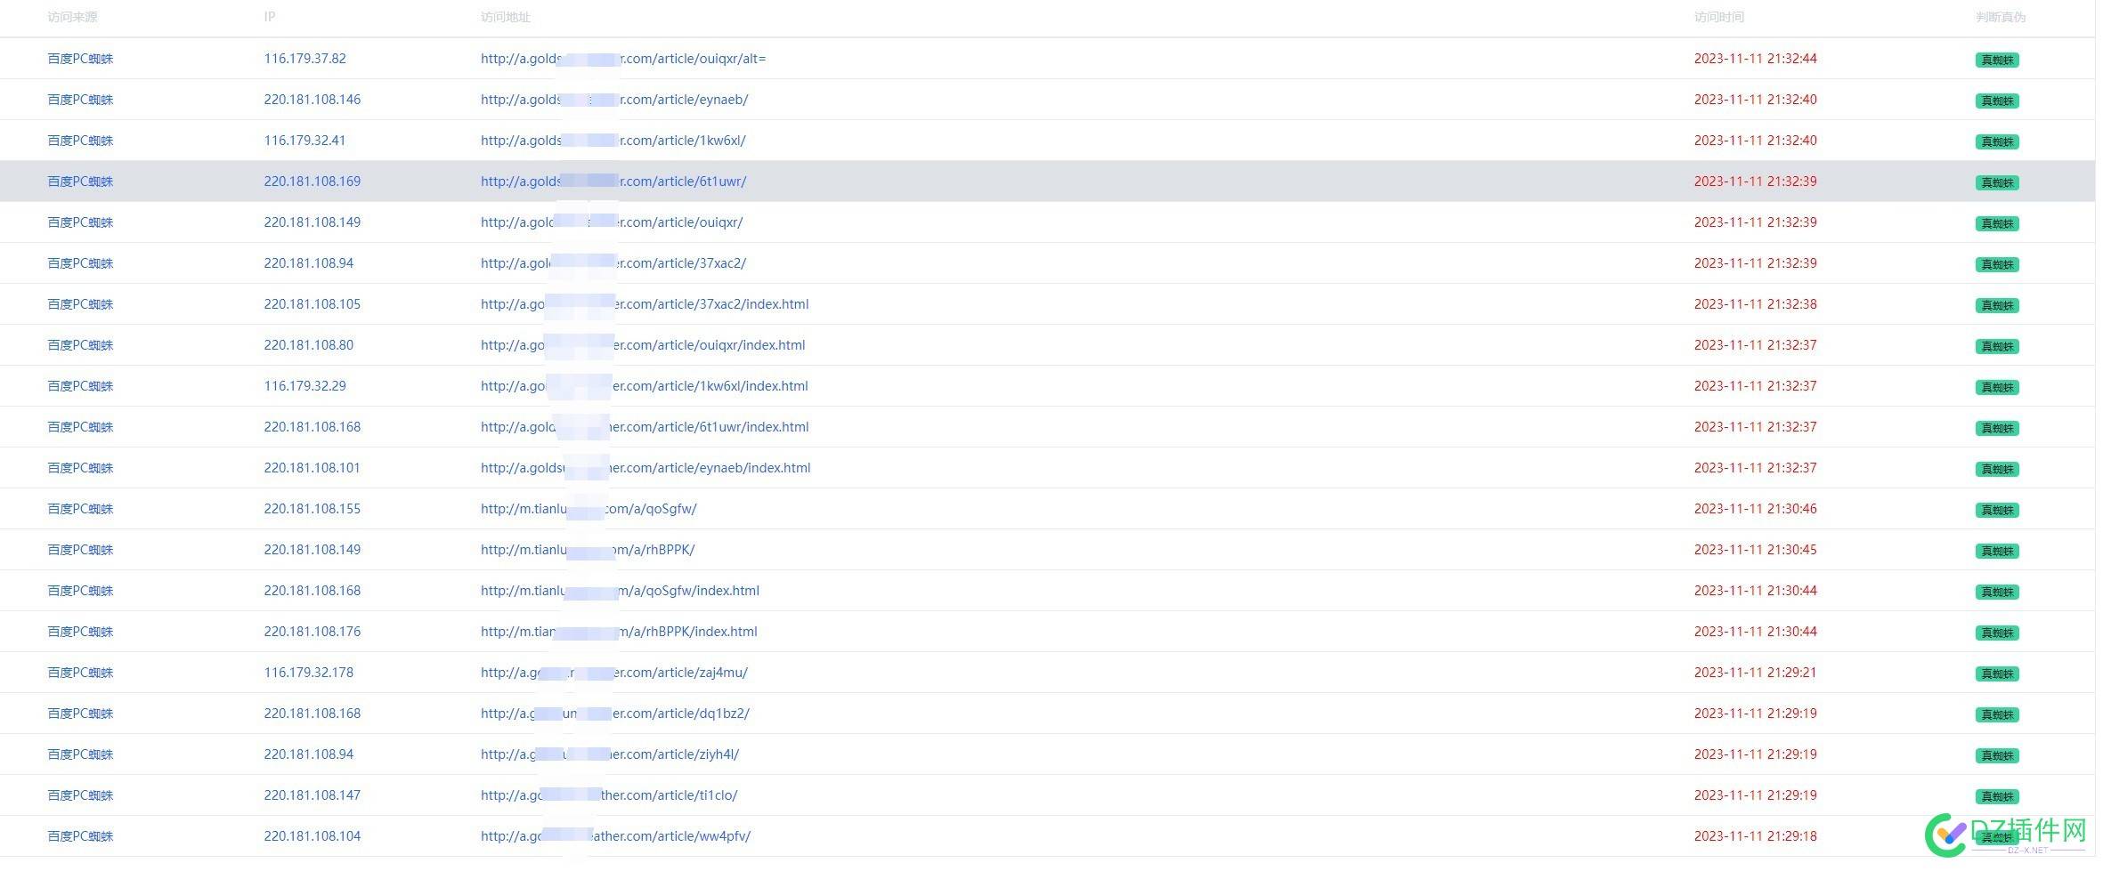Open the article/ouiqxr/alt= URL link
2103x871 pixels.
623,59
